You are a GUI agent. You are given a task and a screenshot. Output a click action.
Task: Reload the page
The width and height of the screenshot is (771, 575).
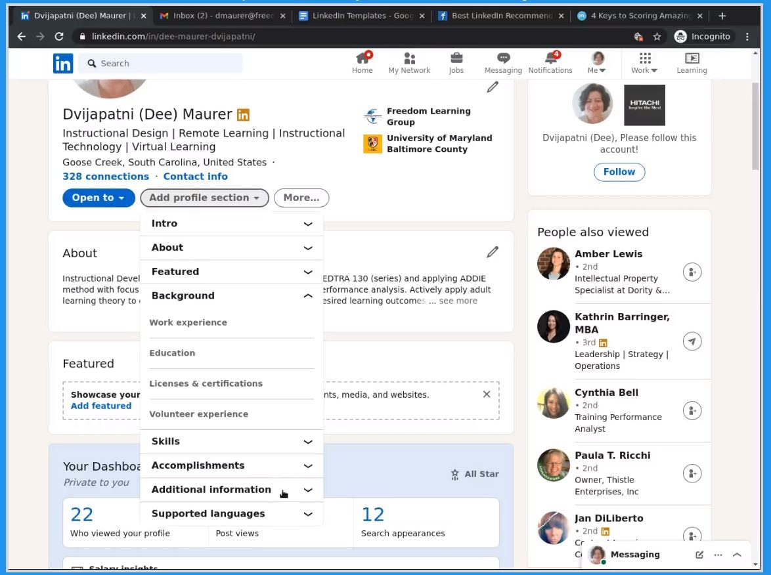coord(59,36)
